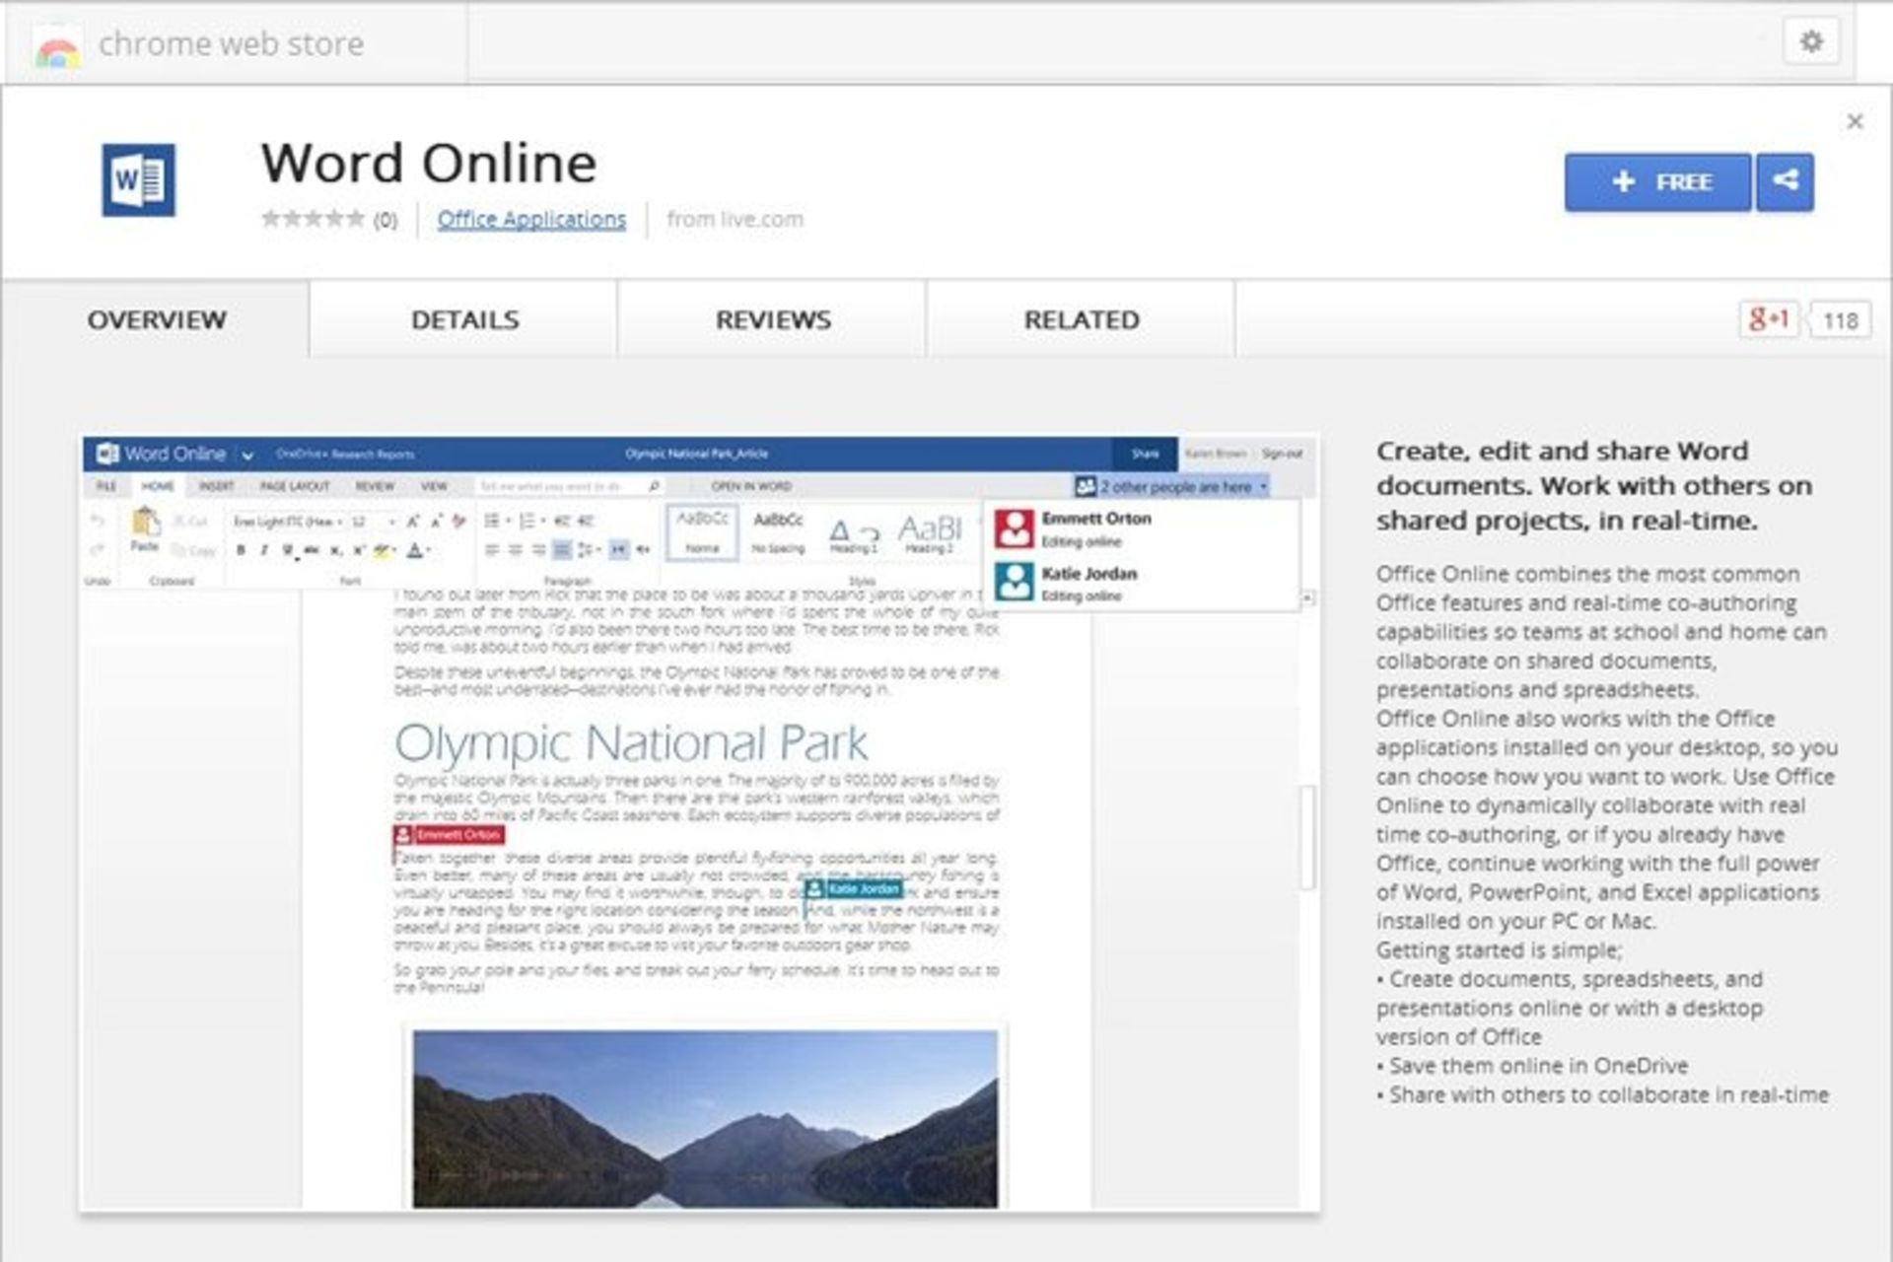Click Share in the preview's title bar
The image size is (1893, 1262).
(1145, 454)
